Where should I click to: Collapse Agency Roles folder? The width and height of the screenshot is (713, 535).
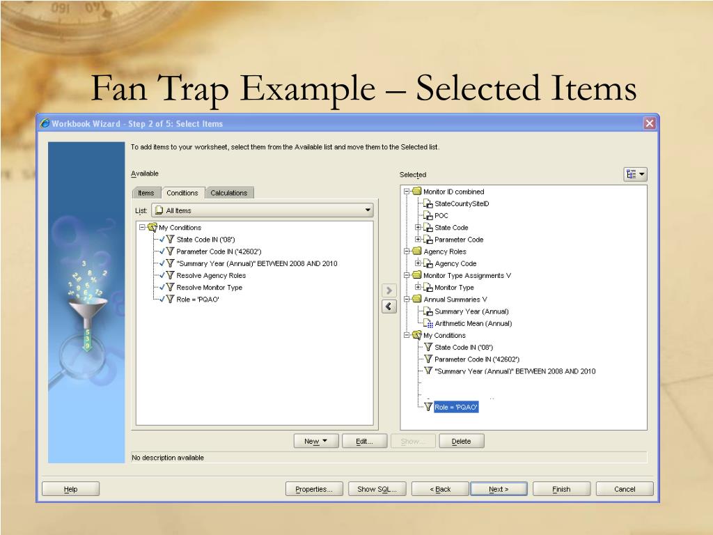(x=407, y=251)
